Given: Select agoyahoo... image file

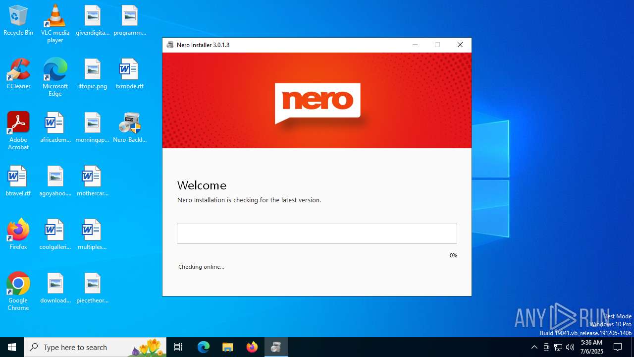Looking at the screenshot, I should point(55,181).
